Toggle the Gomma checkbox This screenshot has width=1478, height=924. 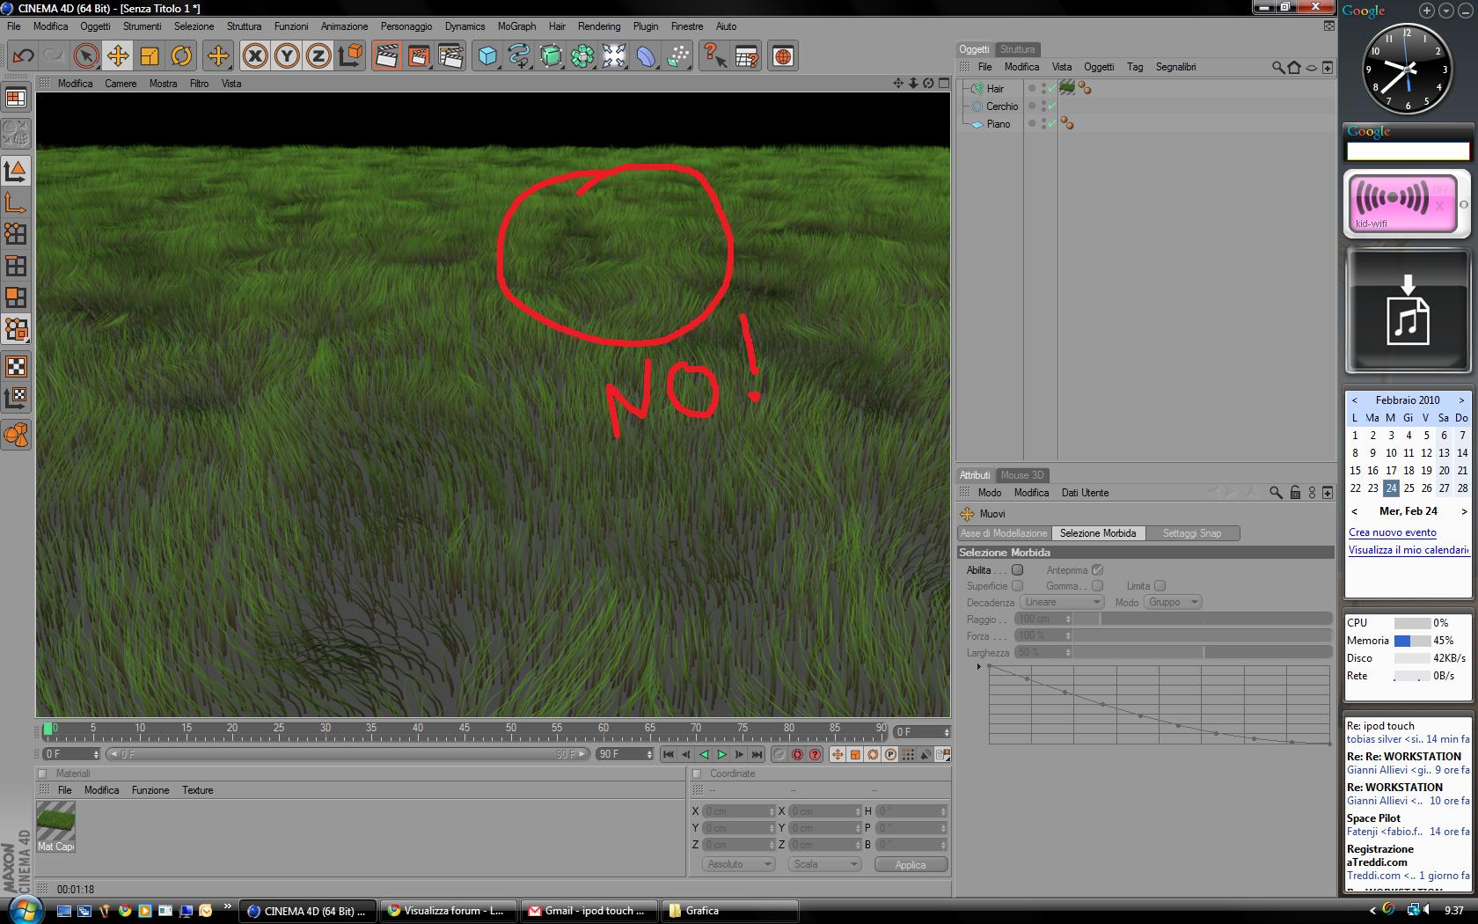click(x=1097, y=586)
